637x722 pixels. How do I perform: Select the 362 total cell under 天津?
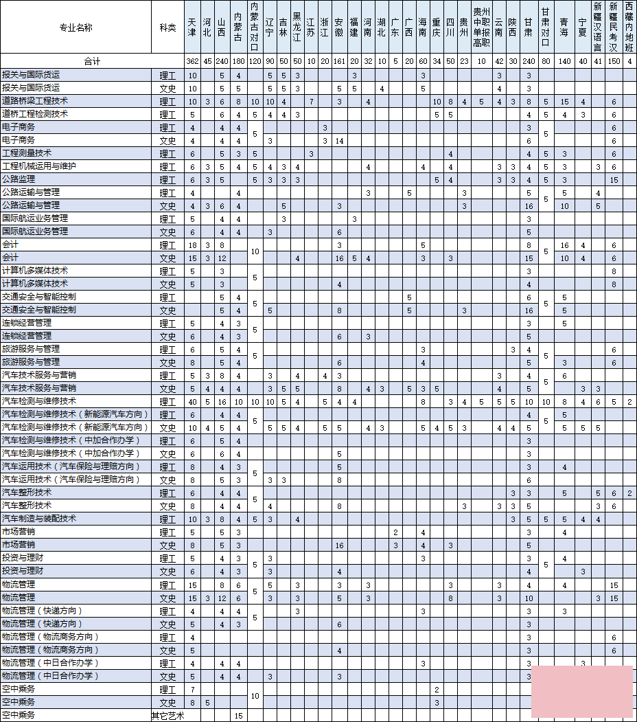[x=192, y=61]
